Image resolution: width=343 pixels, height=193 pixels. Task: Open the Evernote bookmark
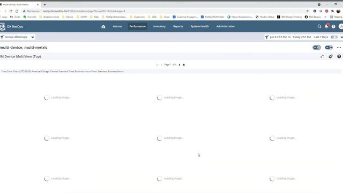pos(30,17)
